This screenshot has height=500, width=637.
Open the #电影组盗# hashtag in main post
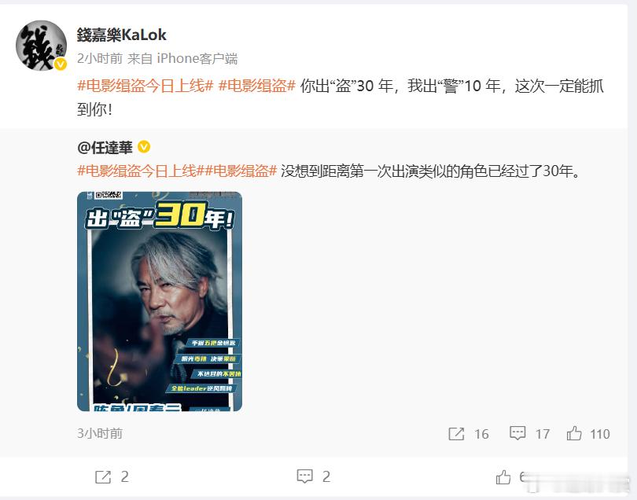click(256, 86)
